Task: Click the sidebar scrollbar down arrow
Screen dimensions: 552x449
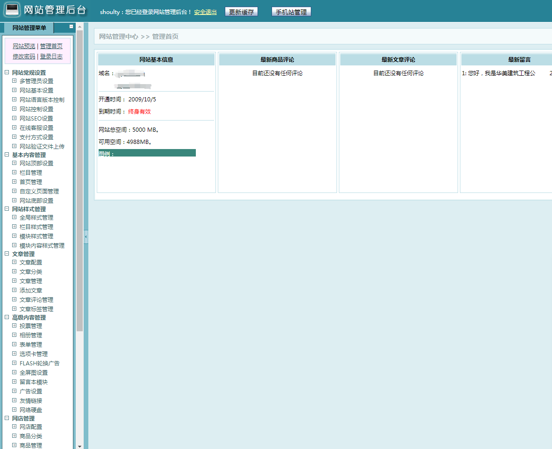Action: point(79,446)
